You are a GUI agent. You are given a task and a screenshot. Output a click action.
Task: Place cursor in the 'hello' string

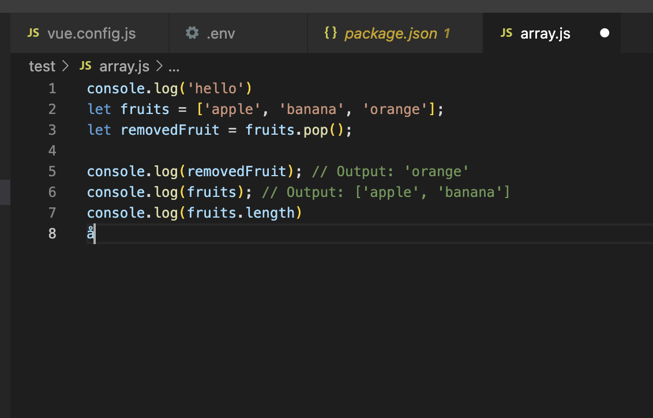(x=216, y=89)
